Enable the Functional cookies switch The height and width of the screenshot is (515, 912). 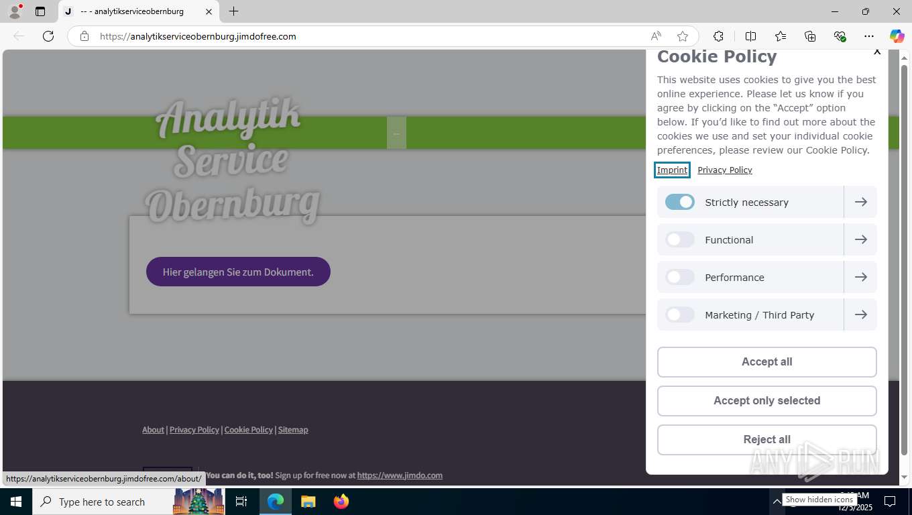[x=680, y=239]
